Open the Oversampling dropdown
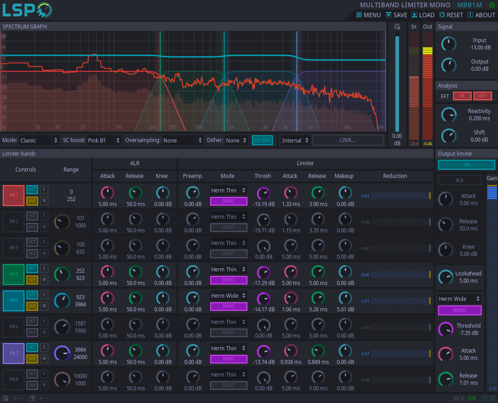 (x=182, y=140)
